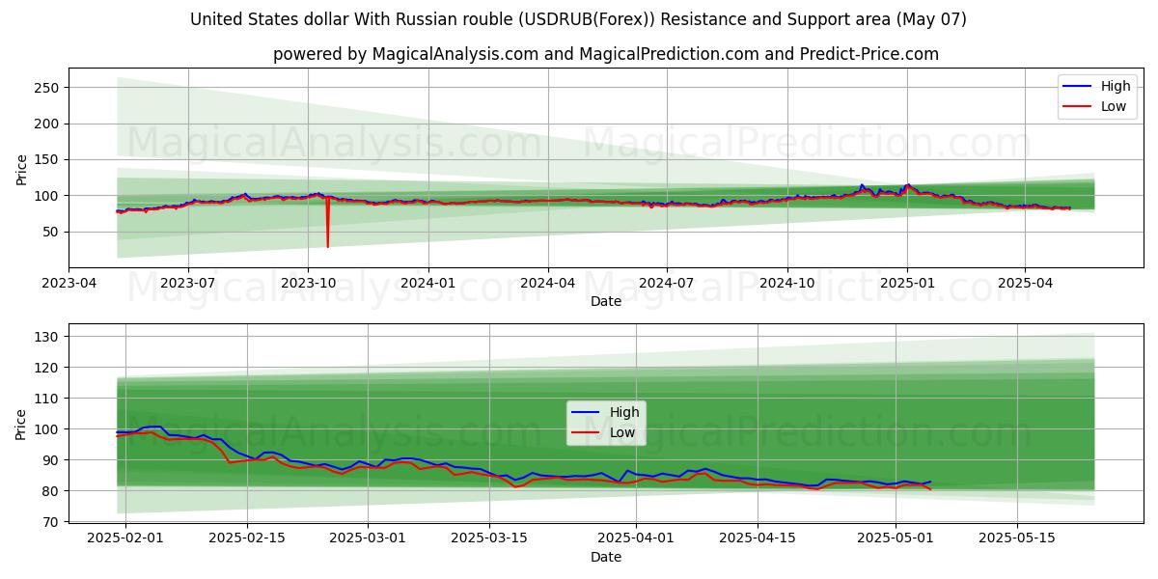Viewport: 1158px width, 579px height.
Task: Click the blue line sample in the lower legend
Action: (x=586, y=413)
